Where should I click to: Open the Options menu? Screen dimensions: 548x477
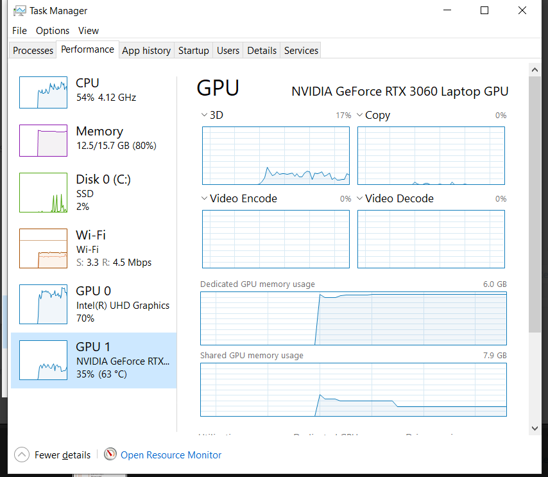[x=53, y=31]
